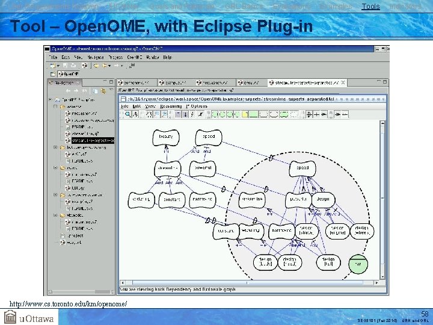
Task: Collapse the second folder in Navigator tree
Action: (x=55, y=147)
